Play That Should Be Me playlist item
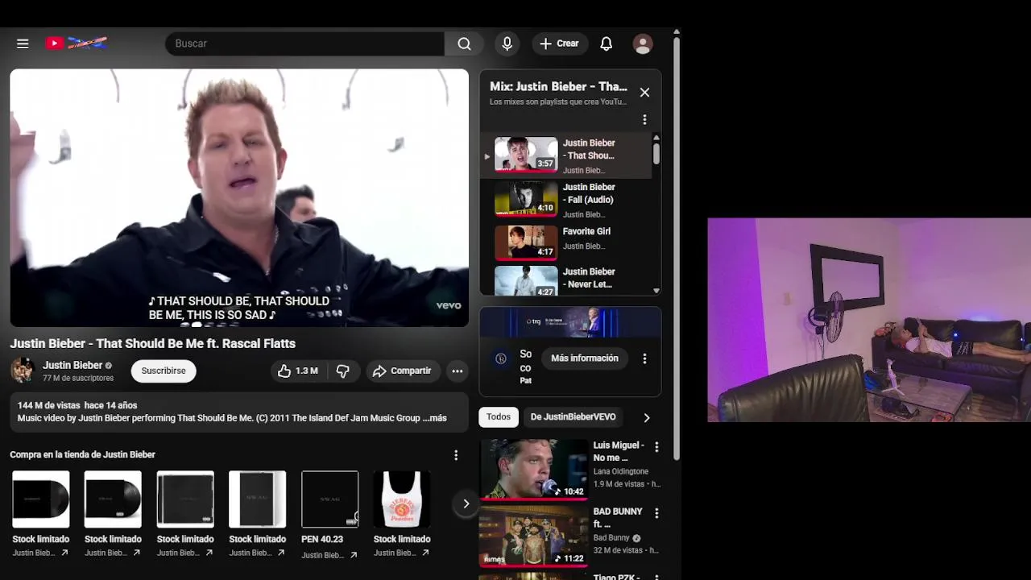Screen dimensions: 1031x580 click(x=565, y=156)
